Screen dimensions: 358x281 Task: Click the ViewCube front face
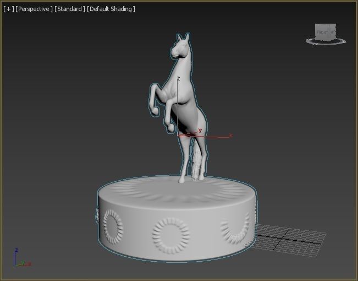point(322,33)
